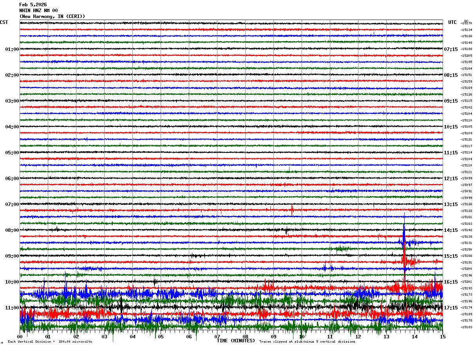Select the DC offset value -15115
The width and height of the screenshot is (474, 347).
tap(466, 101)
